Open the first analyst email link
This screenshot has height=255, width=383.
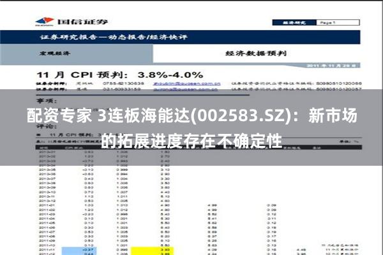pos(187,84)
